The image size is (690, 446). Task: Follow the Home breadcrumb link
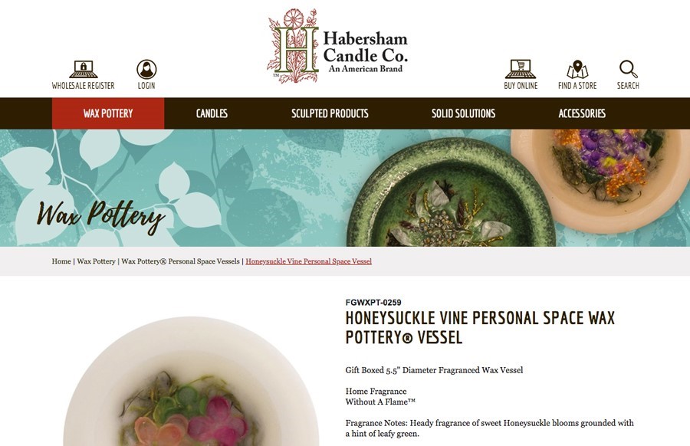[x=61, y=261]
